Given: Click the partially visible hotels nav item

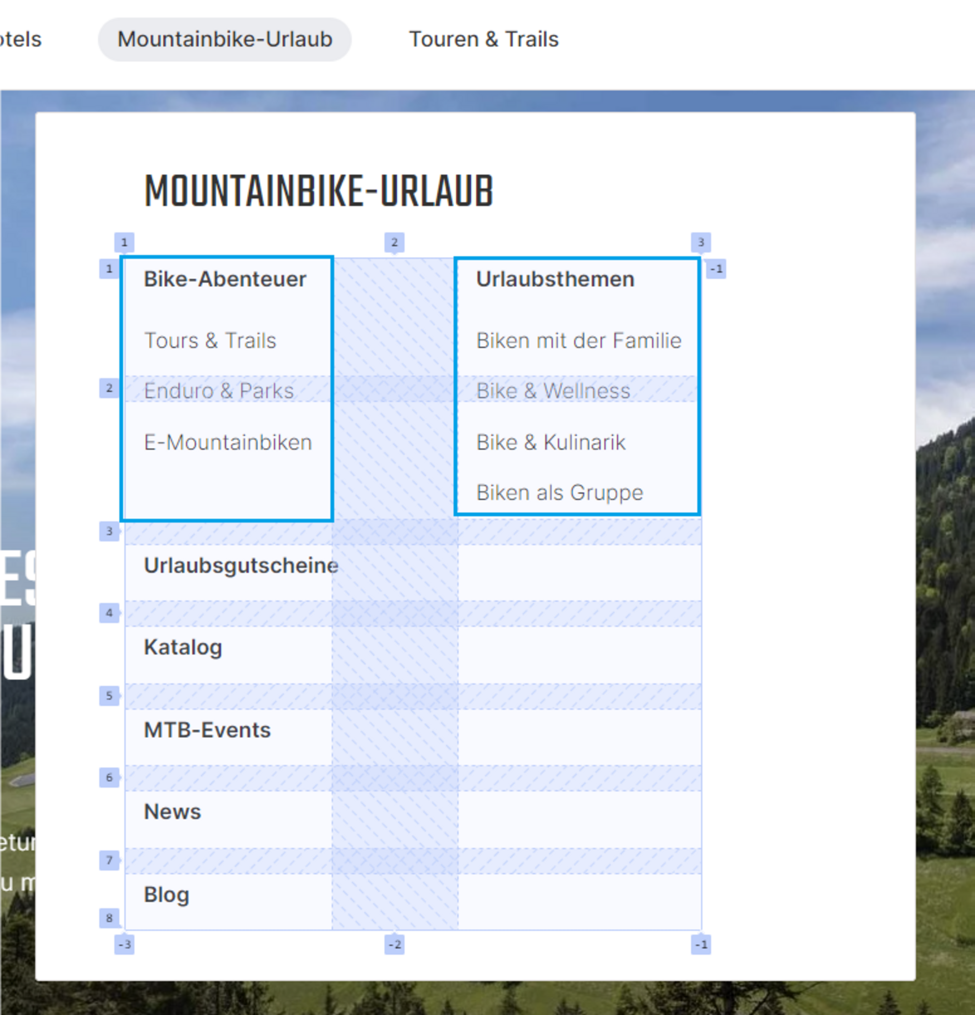Looking at the screenshot, I should click(x=20, y=39).
